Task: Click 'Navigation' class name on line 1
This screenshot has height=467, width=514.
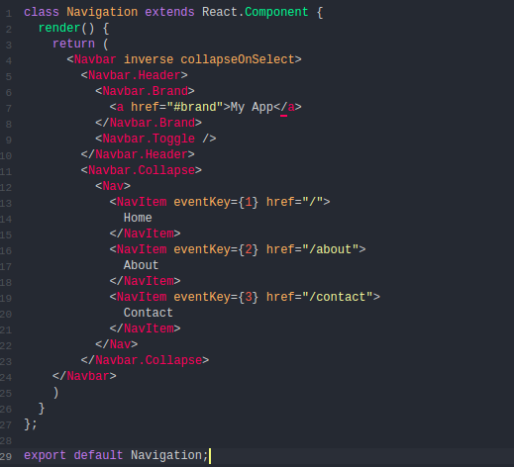Action: 102,12
